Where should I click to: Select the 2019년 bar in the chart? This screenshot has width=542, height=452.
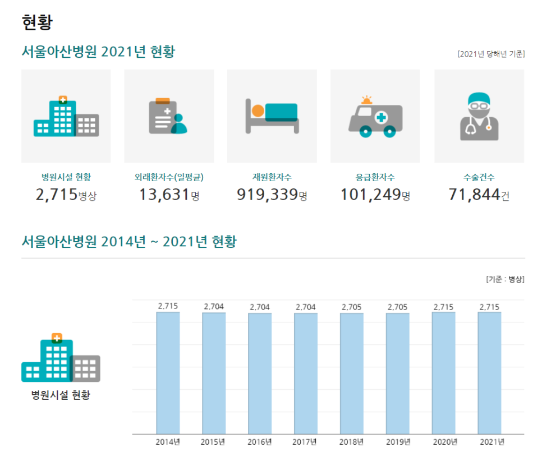(397, 373)
